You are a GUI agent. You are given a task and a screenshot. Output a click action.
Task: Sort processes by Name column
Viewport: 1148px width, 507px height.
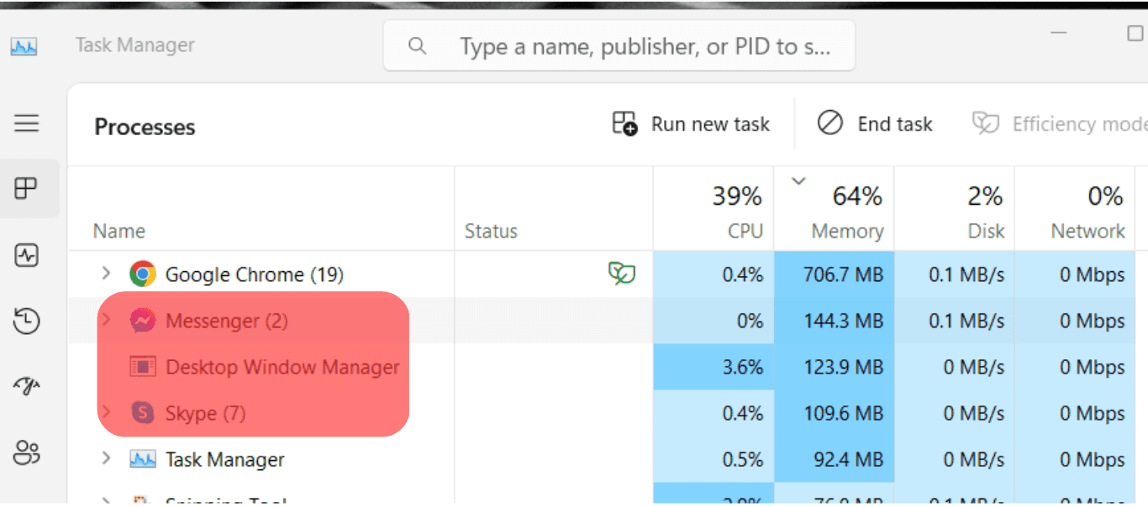pyautogui.click(x=261, y=209)
